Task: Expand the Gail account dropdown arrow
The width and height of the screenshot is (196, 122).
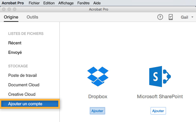Action: coord(192,17)
